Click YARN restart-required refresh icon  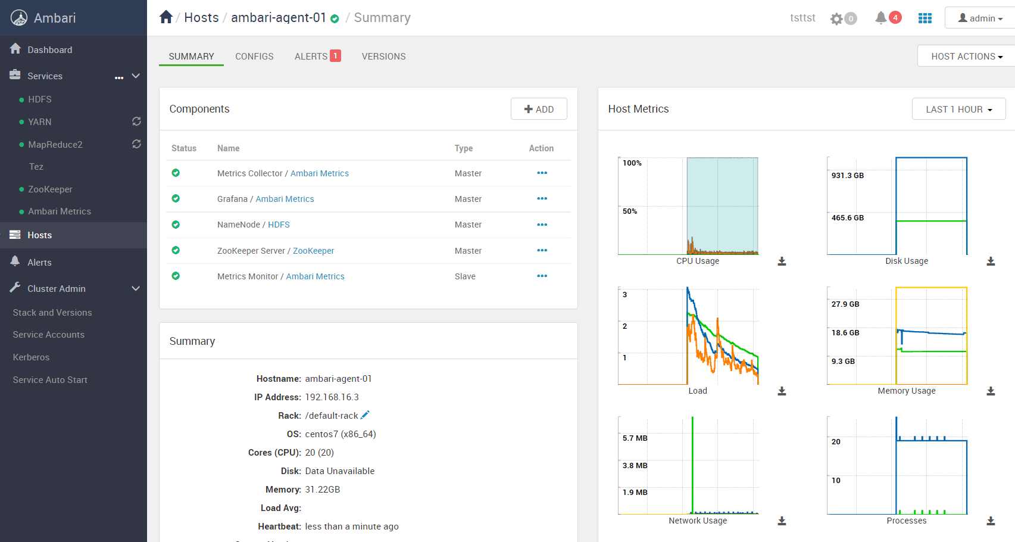pyautogui.click(x=136, y=122)
